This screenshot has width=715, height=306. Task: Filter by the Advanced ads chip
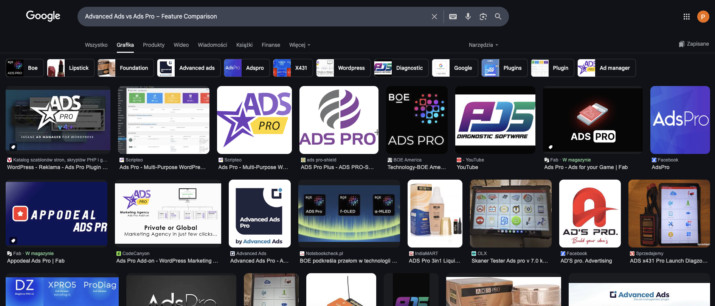189,68
